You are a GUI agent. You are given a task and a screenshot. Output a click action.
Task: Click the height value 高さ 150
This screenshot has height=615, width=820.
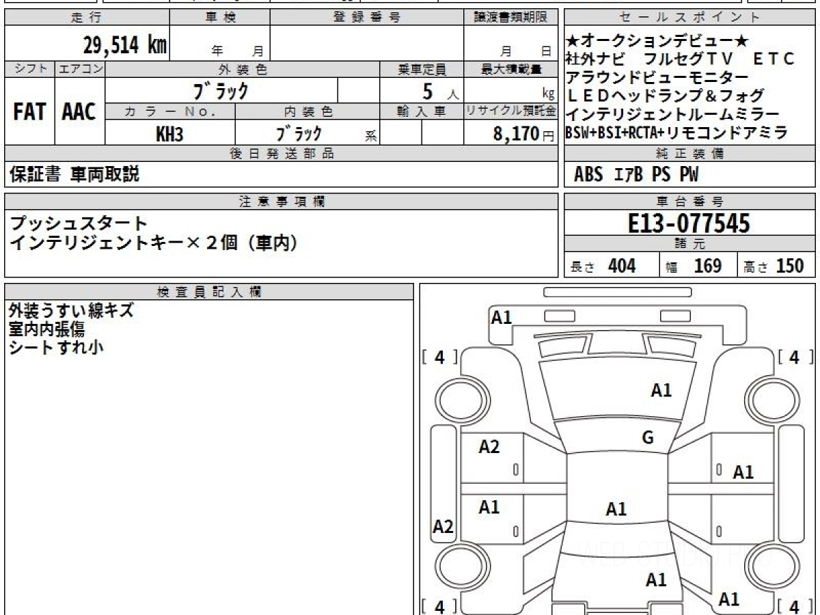coord(774,266)
